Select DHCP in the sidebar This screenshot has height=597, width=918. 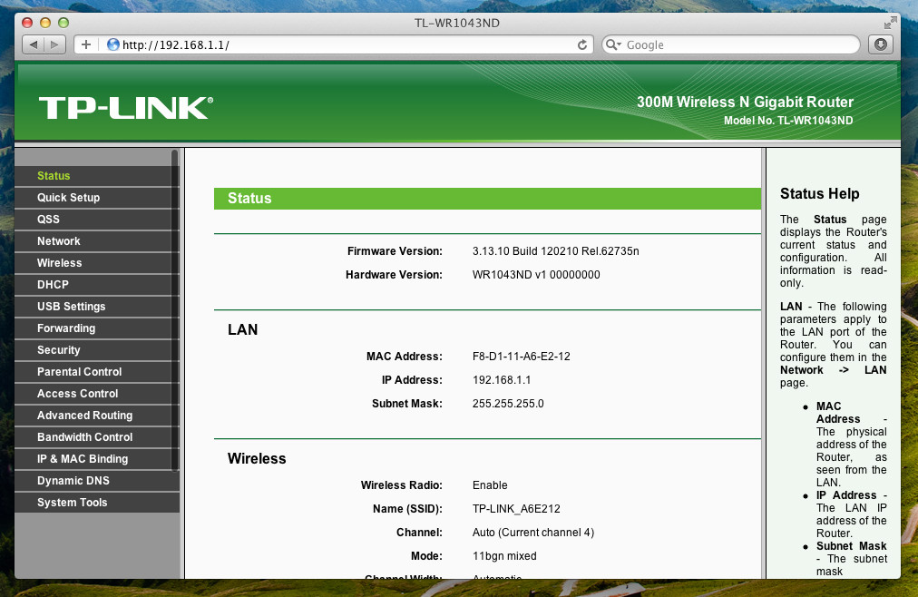tap(96, 285)
